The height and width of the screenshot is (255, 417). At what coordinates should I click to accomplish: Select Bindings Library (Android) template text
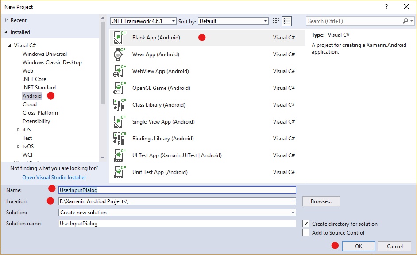(163, 139)
